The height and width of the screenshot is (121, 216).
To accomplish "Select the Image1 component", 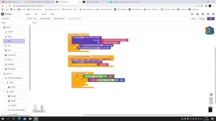I will 17,96.
